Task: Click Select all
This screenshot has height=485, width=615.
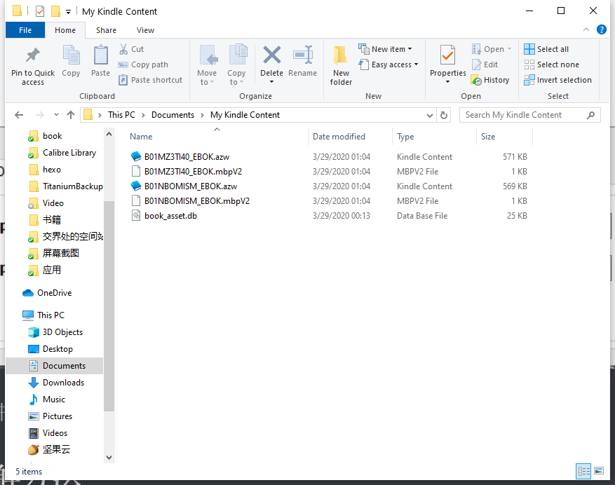Action: pos(546,49)
